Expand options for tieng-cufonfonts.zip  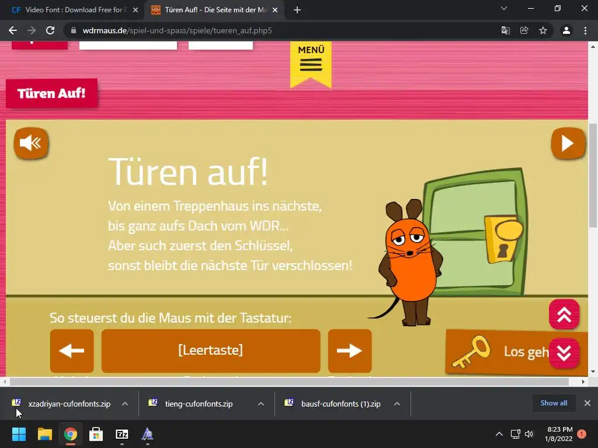coord(261,404)
